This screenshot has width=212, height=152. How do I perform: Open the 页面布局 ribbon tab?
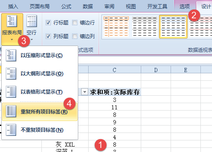coord(40,7)
